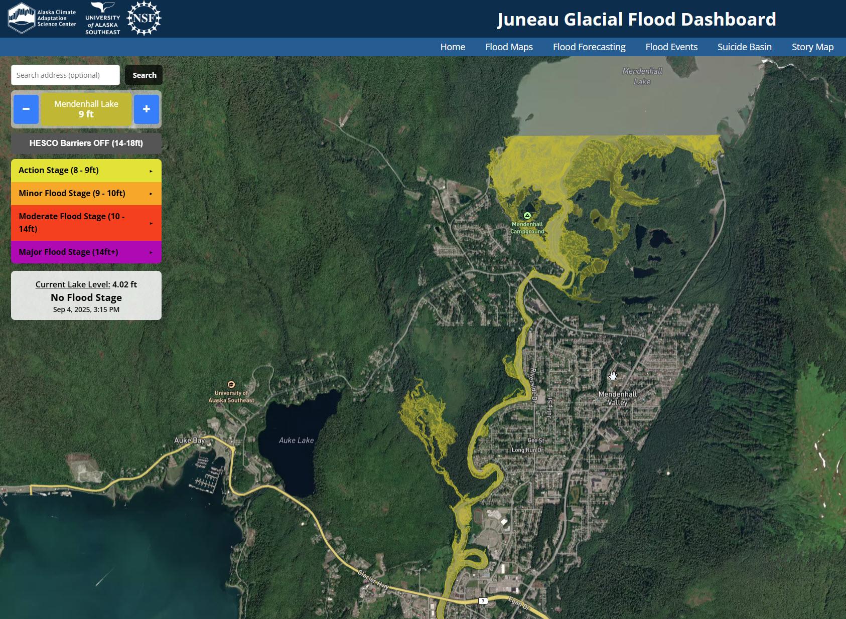Click the Current Lake Level link
This screenshot has width=846, height=619.
point(73,284)
